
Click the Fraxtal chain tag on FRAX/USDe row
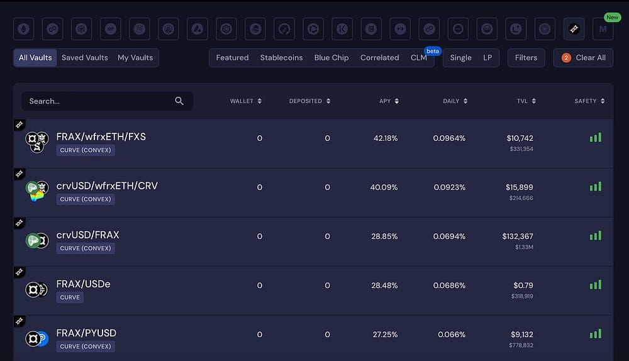coord(19,272)
